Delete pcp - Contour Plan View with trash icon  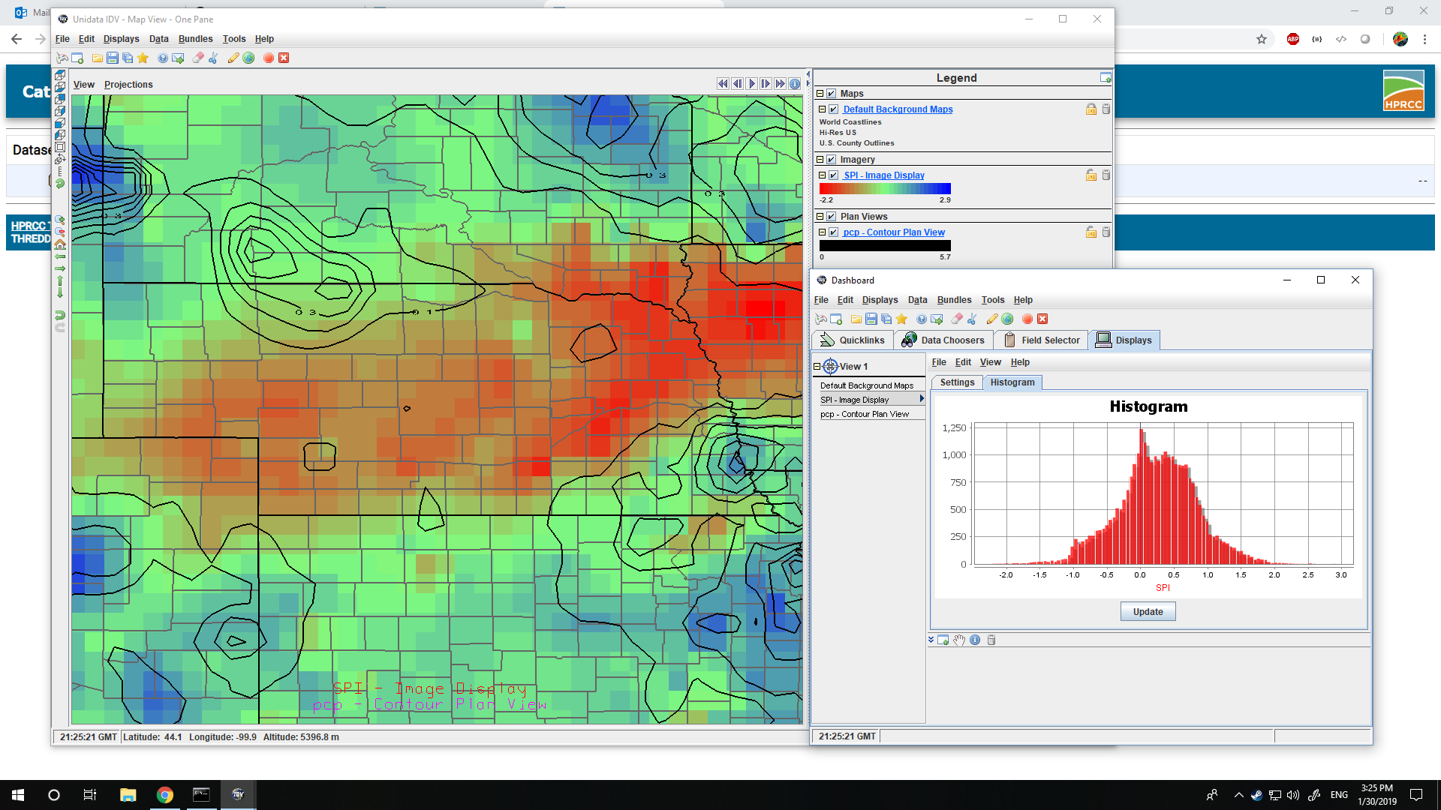(1106, 232)
